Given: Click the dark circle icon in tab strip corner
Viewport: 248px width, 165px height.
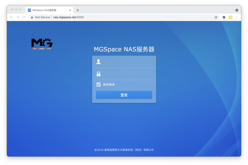Looking at the screenshot, I should click(236, 10).
